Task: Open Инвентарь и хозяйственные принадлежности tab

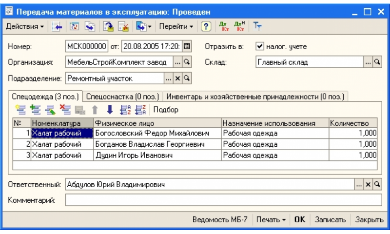Action: tap(254, 96)
